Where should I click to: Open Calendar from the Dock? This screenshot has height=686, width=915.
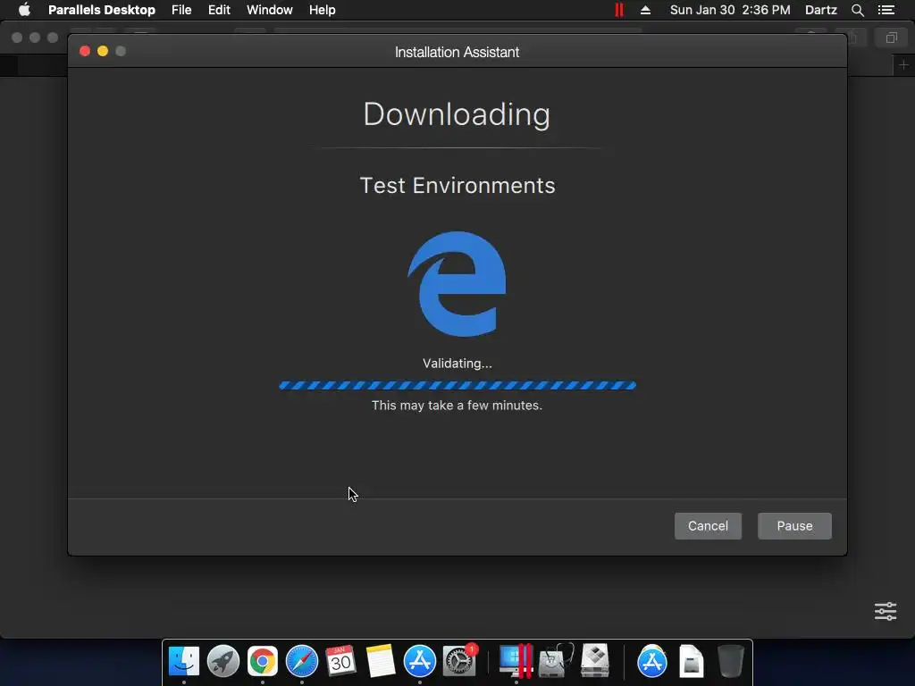pyautogui.click(x=340, y=662)
